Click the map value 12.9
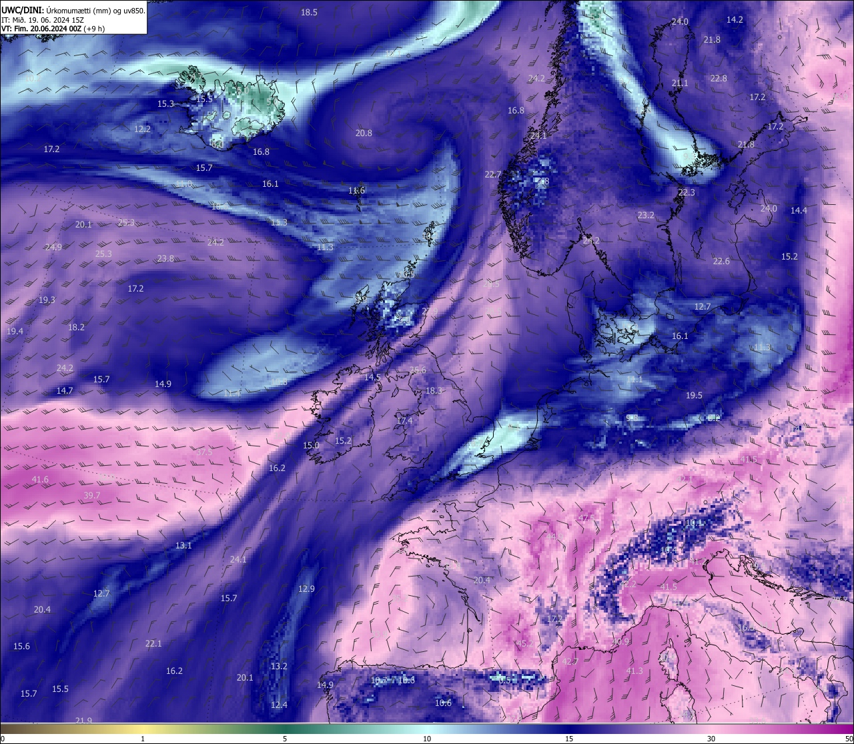This screenshot has height=744, width=854. (306, 589)
